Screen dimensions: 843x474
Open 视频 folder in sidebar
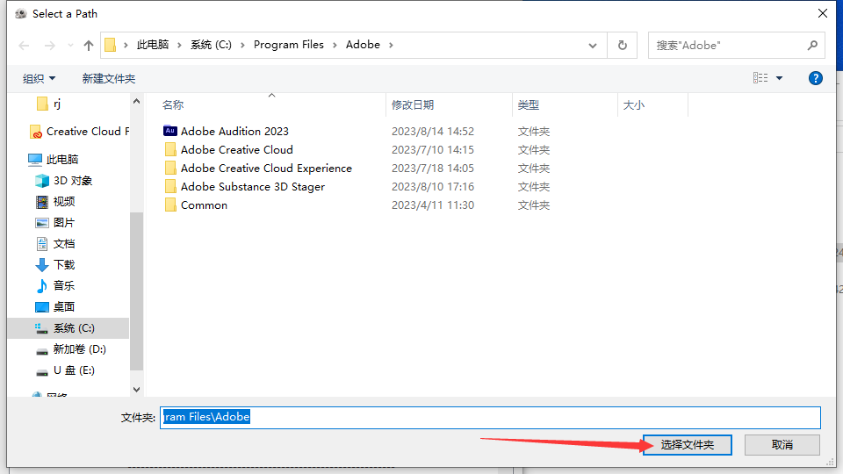pos(54,202)
